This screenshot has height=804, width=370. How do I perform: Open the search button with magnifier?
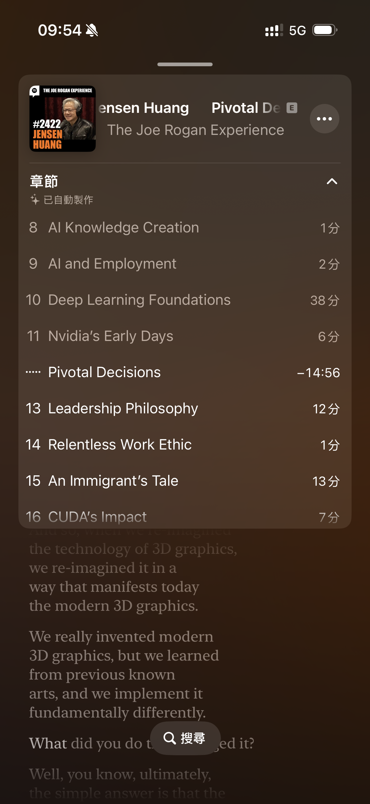[x=185, y=738]
